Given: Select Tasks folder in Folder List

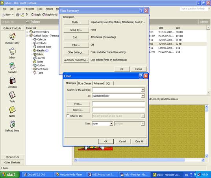Looking at the screenshot, I should 40,73.
